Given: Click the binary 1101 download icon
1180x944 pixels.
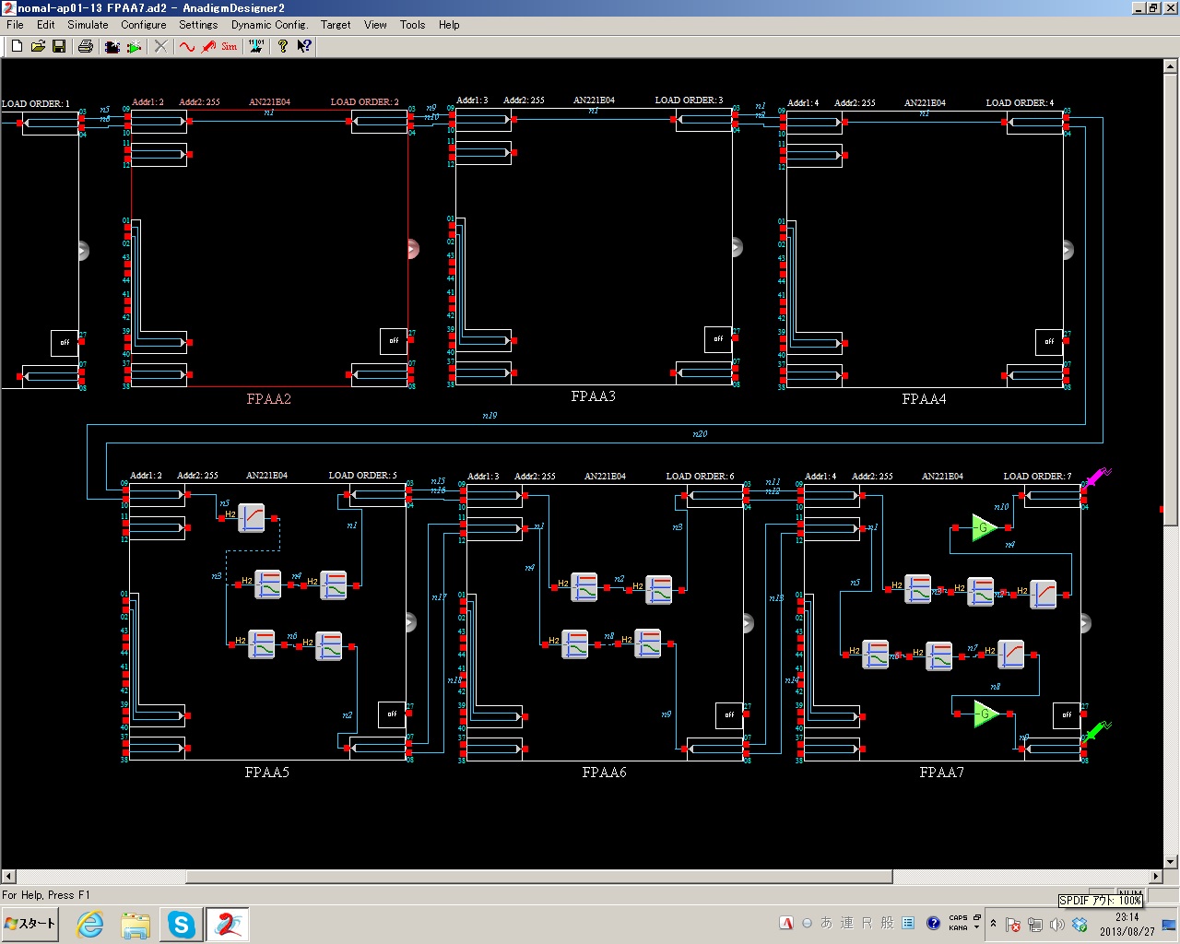Looking at the screenshot, I should [x=256, y=46].
